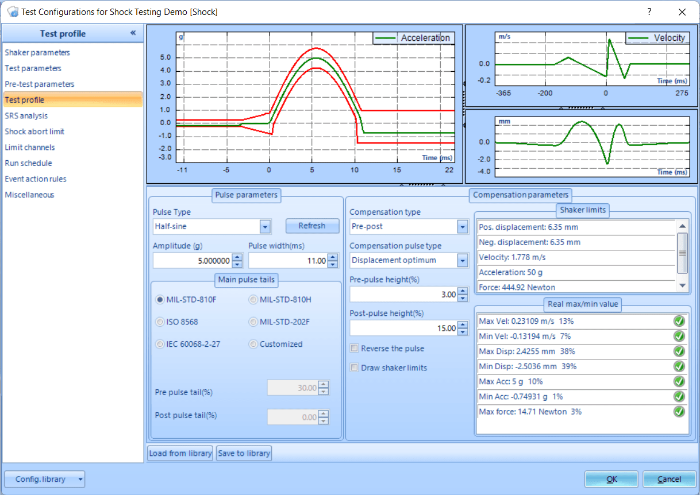Click the Load from library button

[x=180, y=453]
